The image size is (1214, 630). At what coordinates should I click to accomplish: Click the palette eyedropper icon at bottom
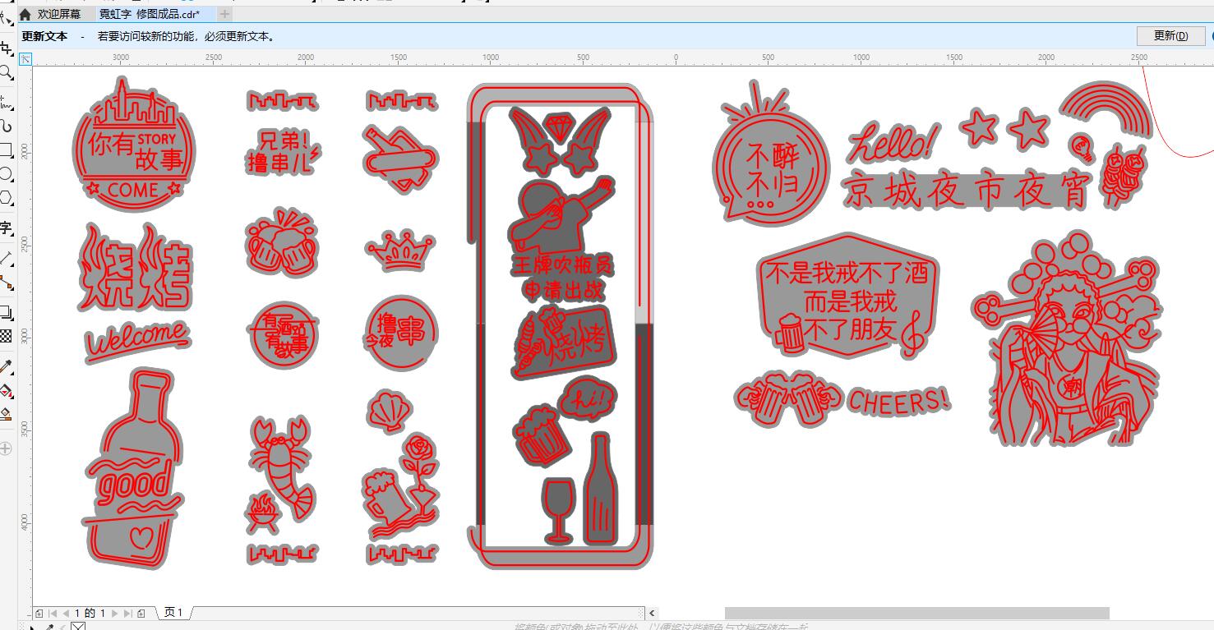(49, 627)
